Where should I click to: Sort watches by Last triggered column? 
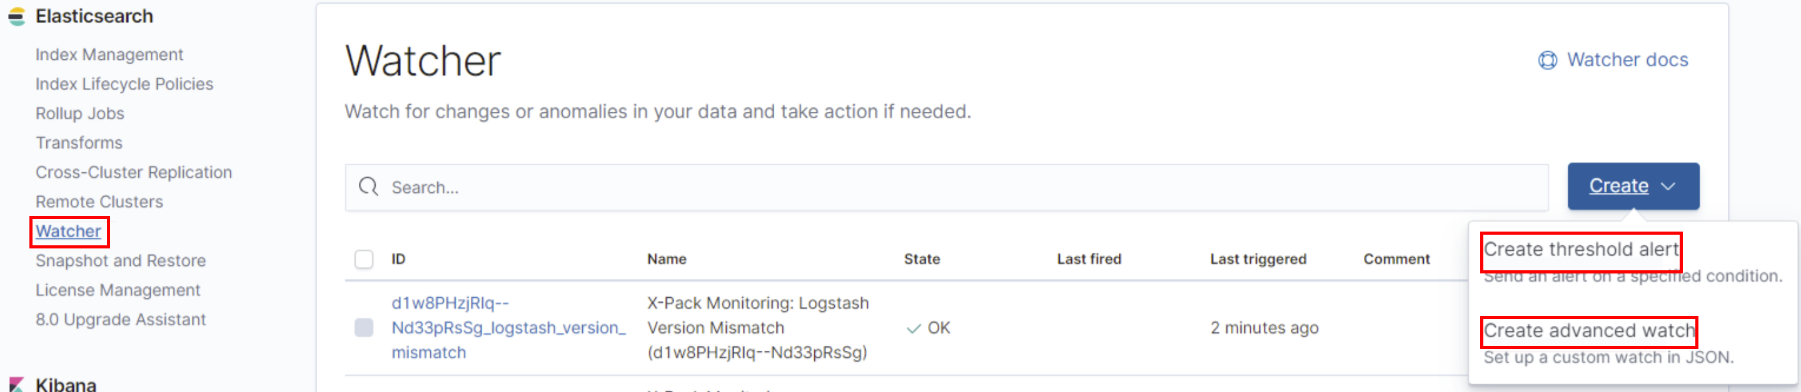coord(1258,260)
